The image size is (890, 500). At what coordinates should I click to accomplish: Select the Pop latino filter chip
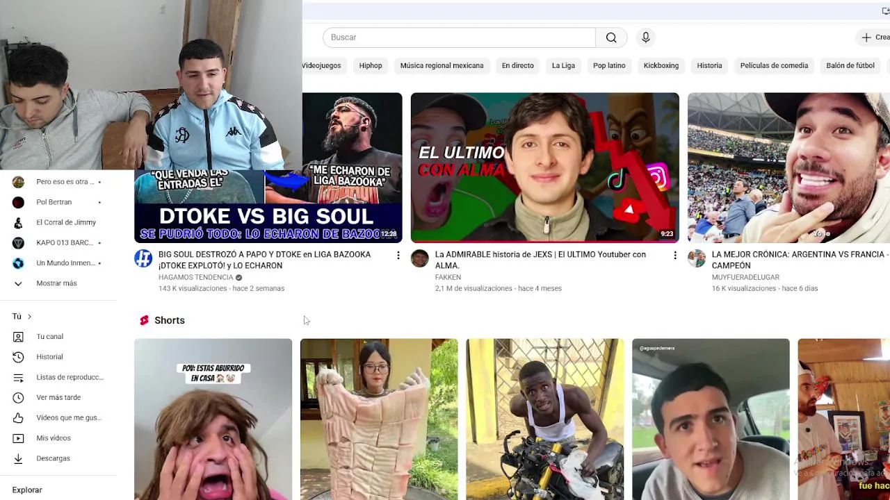point(609,65)
